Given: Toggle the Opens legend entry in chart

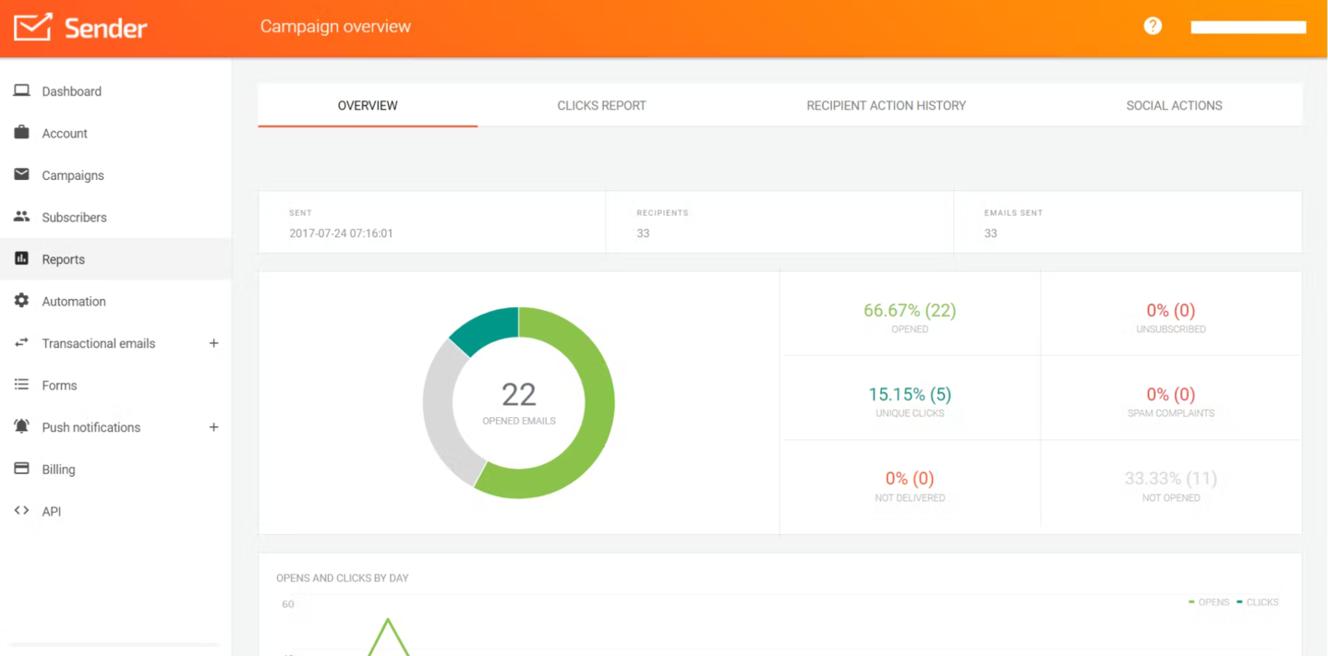Looking at the screenshot, I should point(1213,602).
